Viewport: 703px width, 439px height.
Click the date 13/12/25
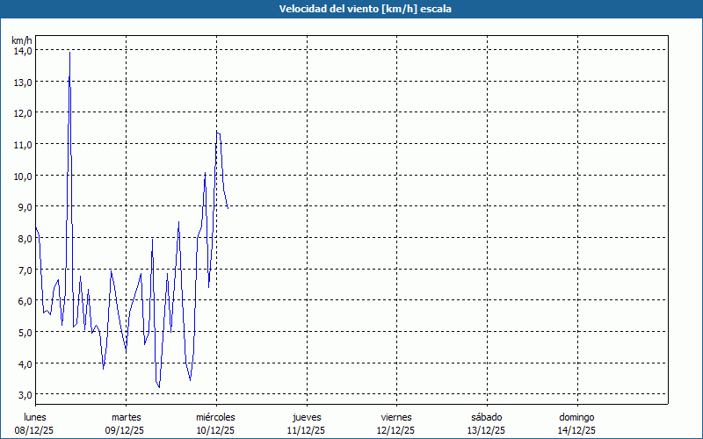point(486,430)
